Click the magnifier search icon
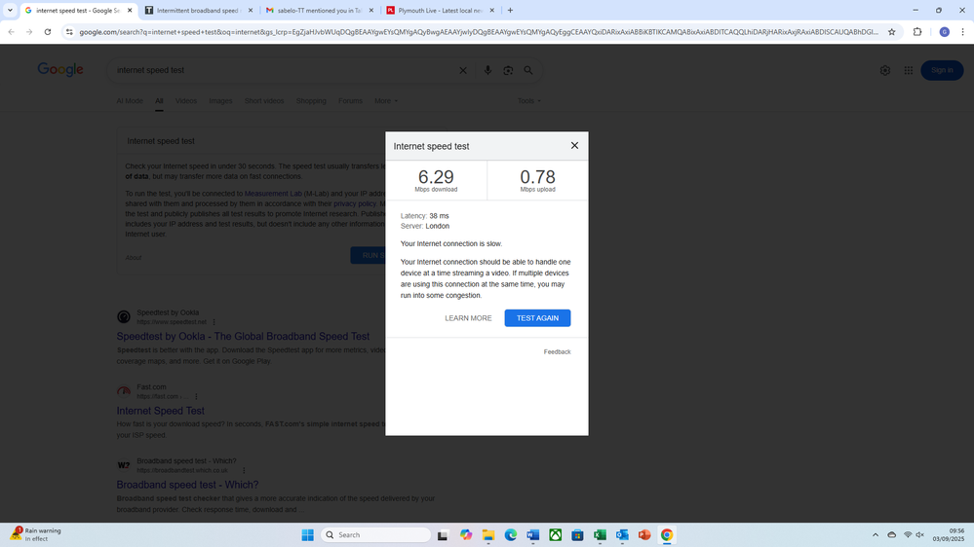The image size is (974, 547). pos(528,71)
